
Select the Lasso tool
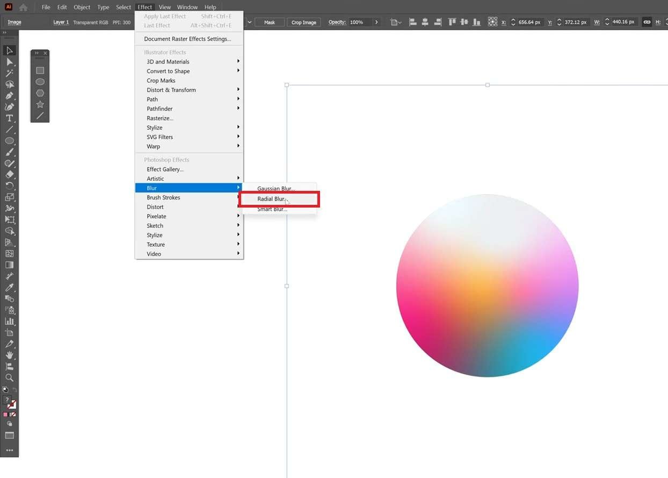9,84
